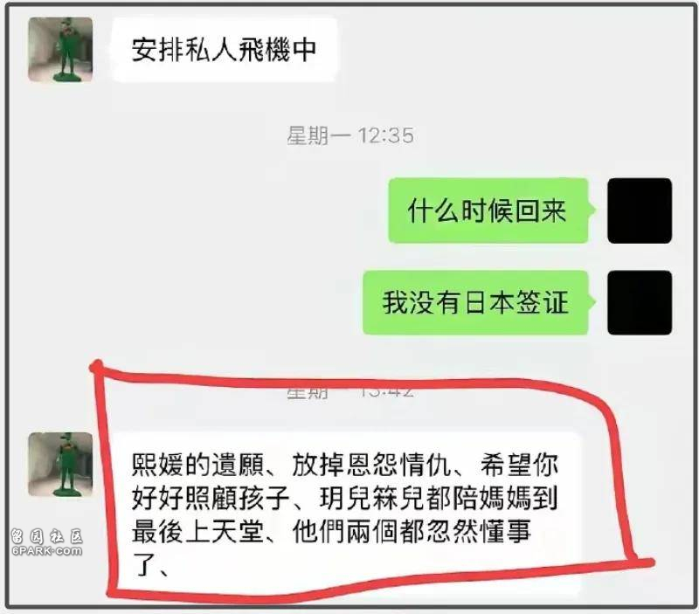This screenshot has width=699, height=614.
Task: Click the 6PARK.com watermark
Action: pos(47,551)
